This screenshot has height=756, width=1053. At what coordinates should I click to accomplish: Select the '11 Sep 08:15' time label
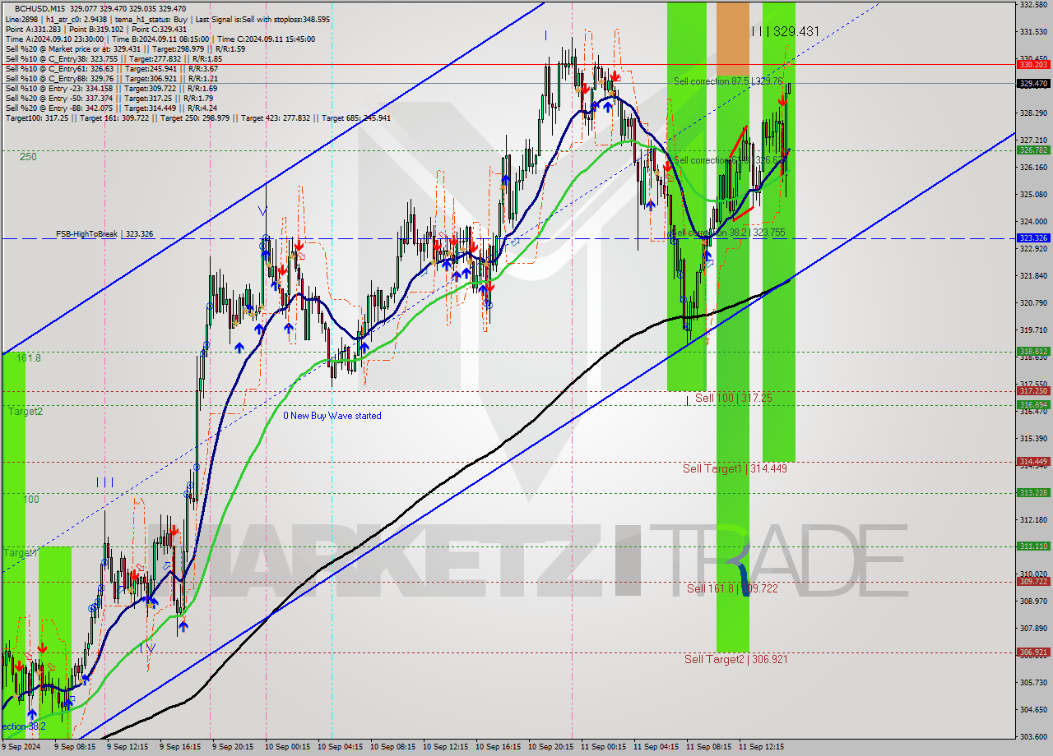pos(708,747)
